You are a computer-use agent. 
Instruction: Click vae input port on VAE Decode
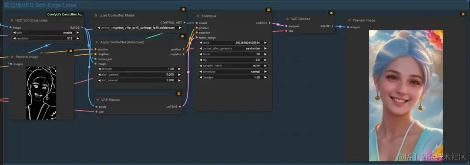286,31
